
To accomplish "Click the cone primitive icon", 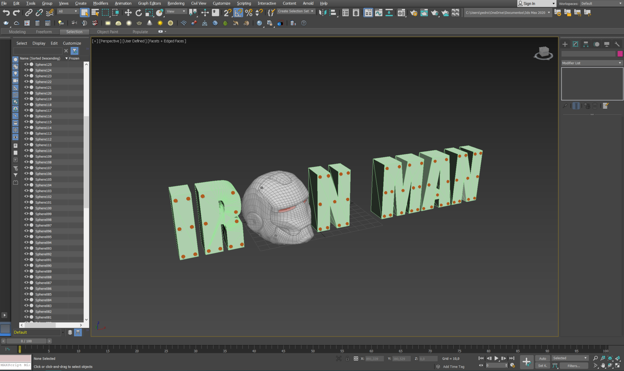I will pyautogui.click(x=149, y=23).
